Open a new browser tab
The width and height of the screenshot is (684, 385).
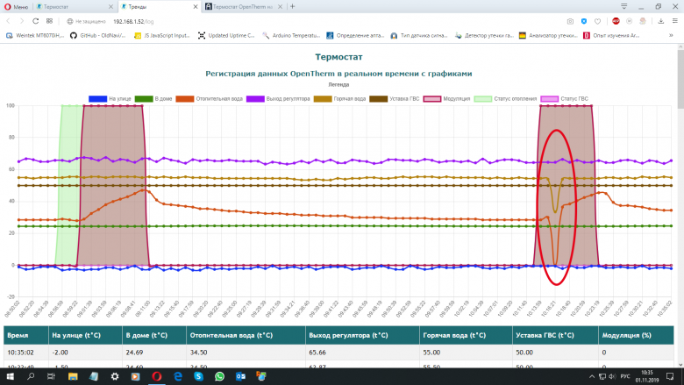[292, 6]
